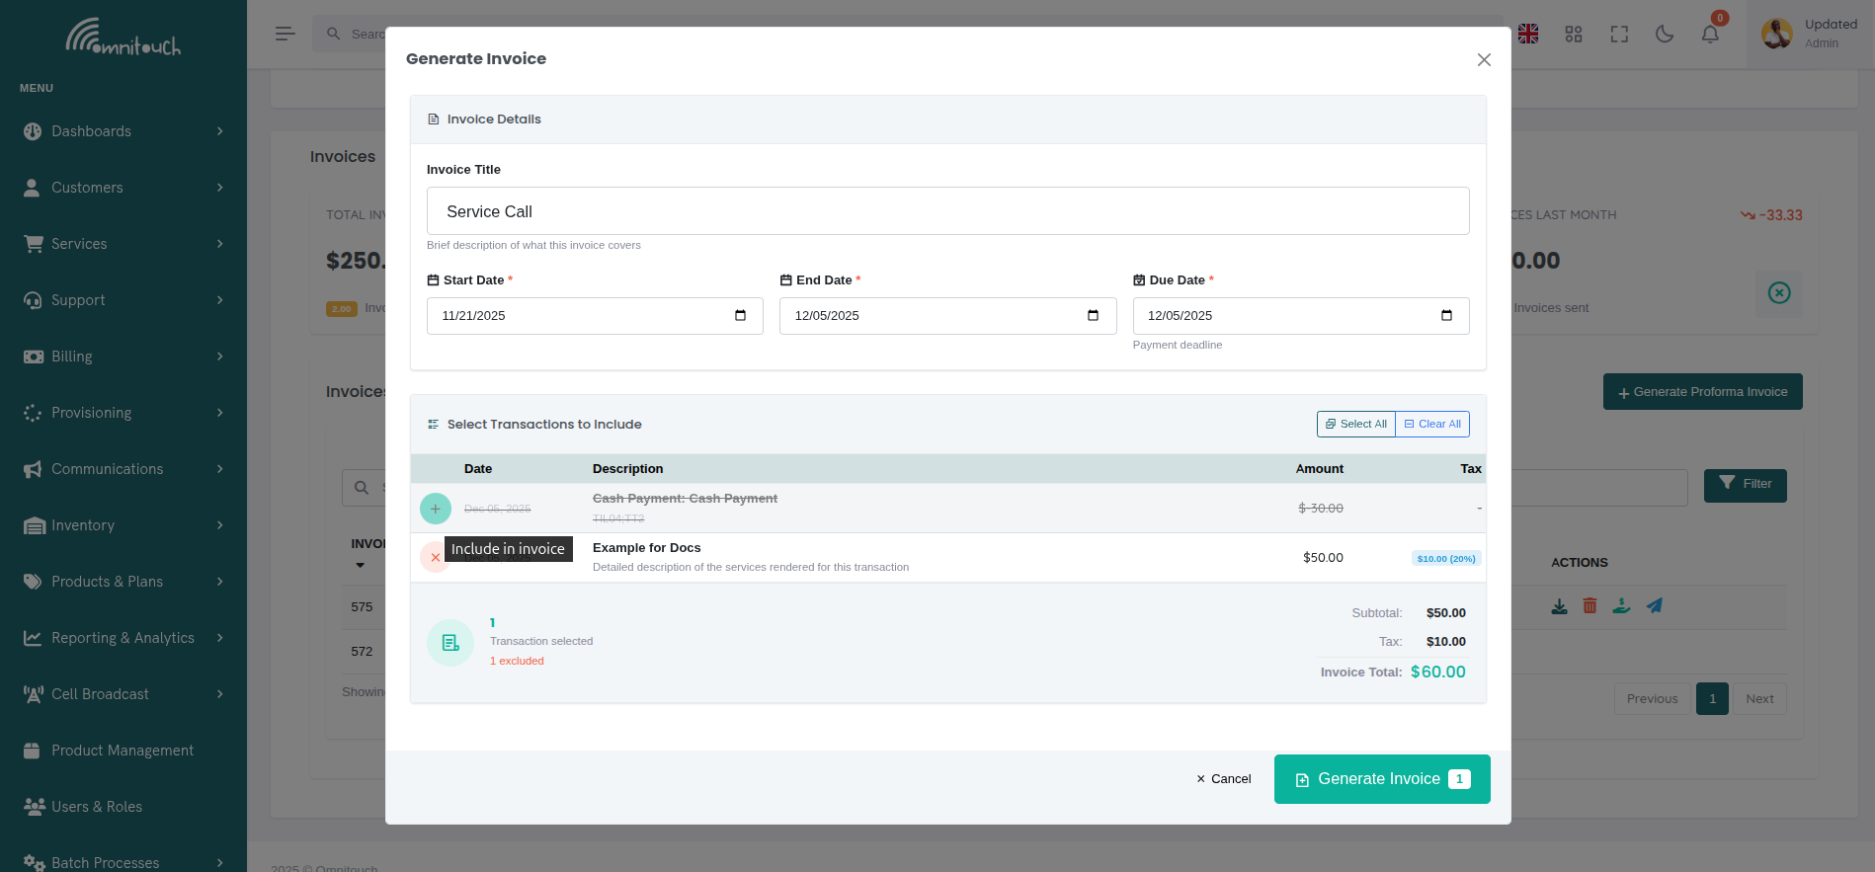The width and height of the screenshot is (1875, 872).
Task: Open the End Date calendar picker
Action: [1093, 316]
